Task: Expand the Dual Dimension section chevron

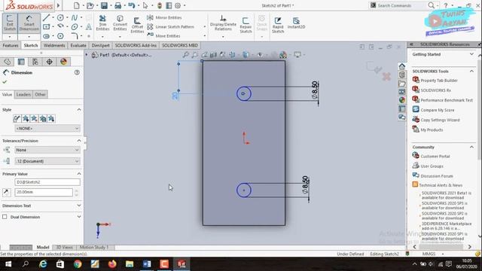Action: click(79, 217)
